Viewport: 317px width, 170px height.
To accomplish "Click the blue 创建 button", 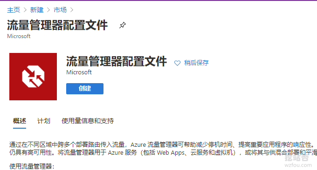I will (85, 89).
